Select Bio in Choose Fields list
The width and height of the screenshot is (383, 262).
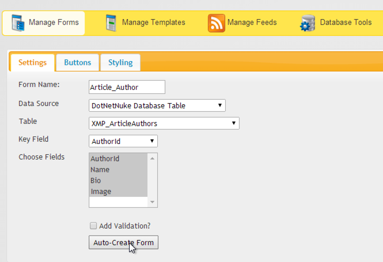pos(118,181)
